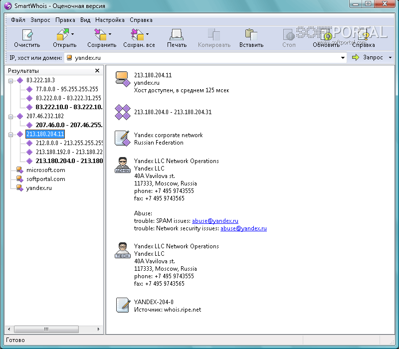Click the text 'Хост доступен, в среднем 125 мсек'
This screenshot has width=399, height=349.
point(182,90)
